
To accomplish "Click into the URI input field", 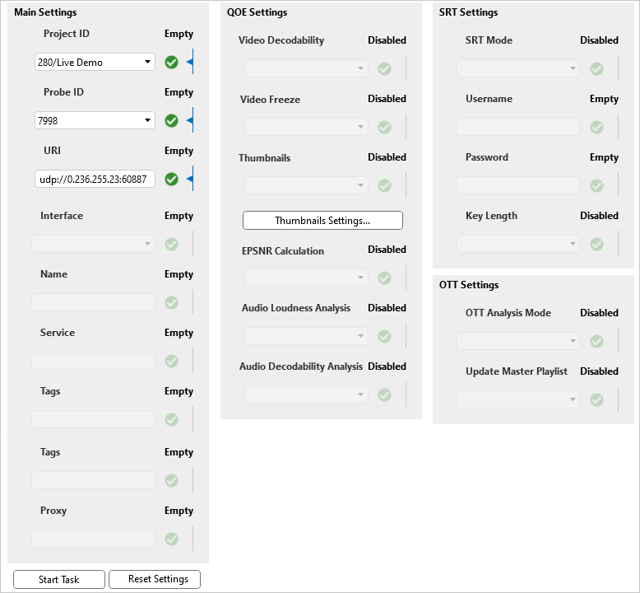I will point(95,179).
